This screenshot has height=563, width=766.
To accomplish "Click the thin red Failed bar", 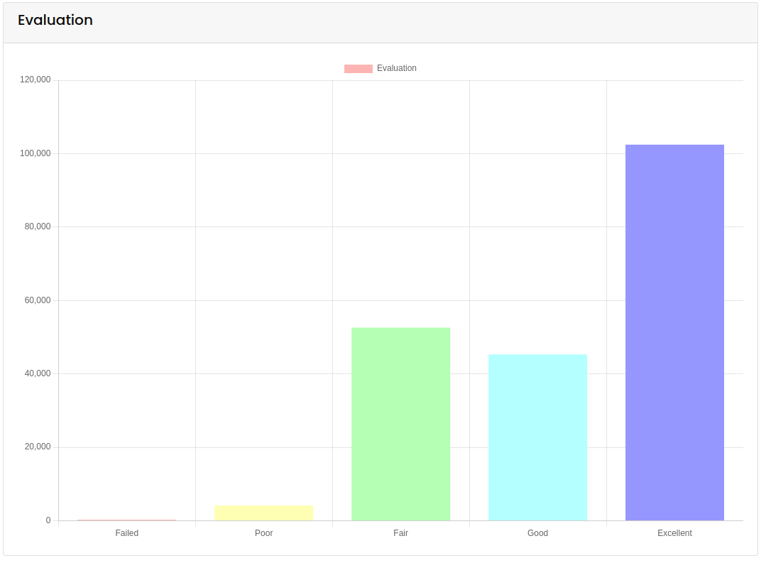I will (126, 520).
